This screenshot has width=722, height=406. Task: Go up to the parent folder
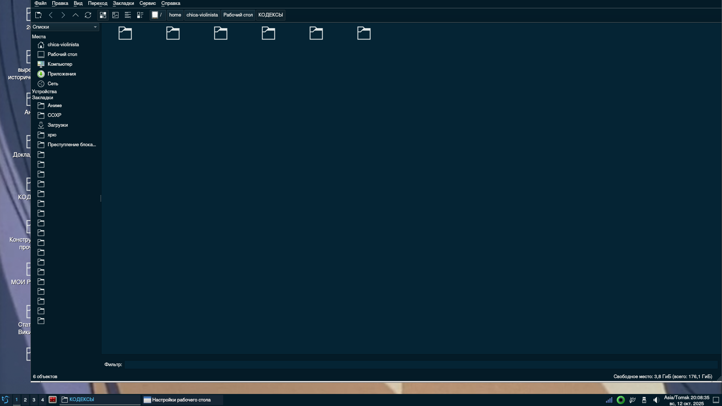point(76,15)
